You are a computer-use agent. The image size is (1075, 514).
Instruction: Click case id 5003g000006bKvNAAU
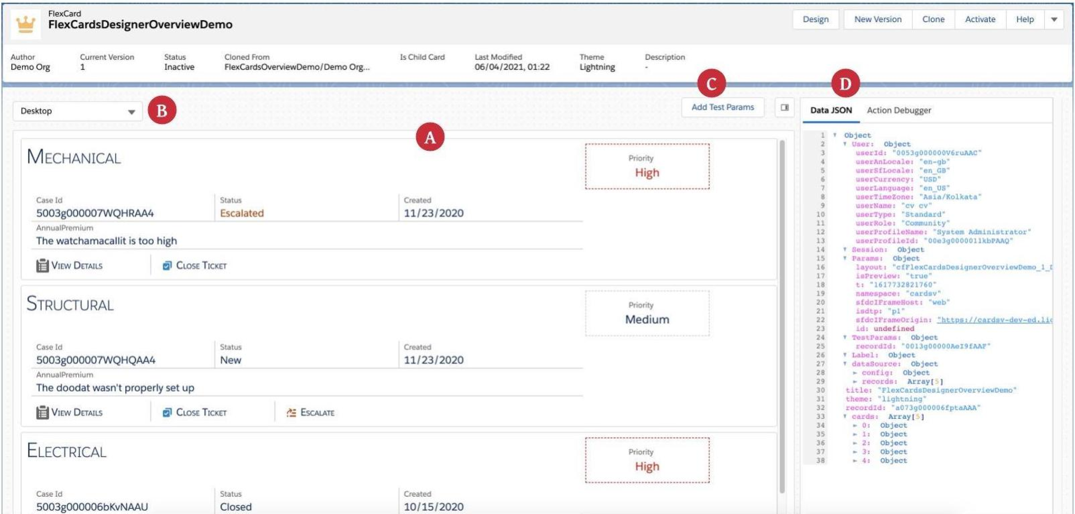(92, 507)
